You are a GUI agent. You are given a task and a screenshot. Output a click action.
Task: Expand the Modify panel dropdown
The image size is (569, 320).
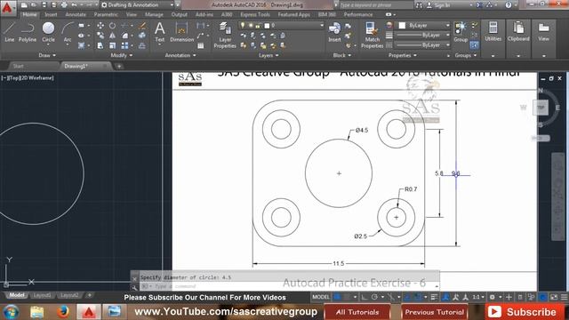(122, 55)
